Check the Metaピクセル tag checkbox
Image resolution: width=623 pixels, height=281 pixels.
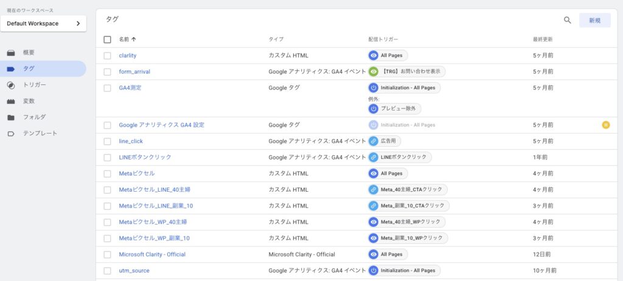tap(107, 174)
